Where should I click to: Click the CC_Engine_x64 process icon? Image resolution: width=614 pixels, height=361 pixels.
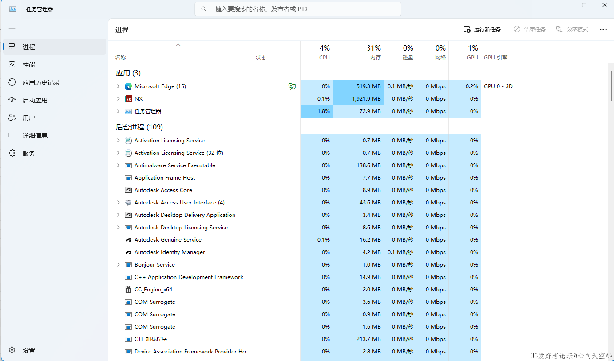point(128,290)
